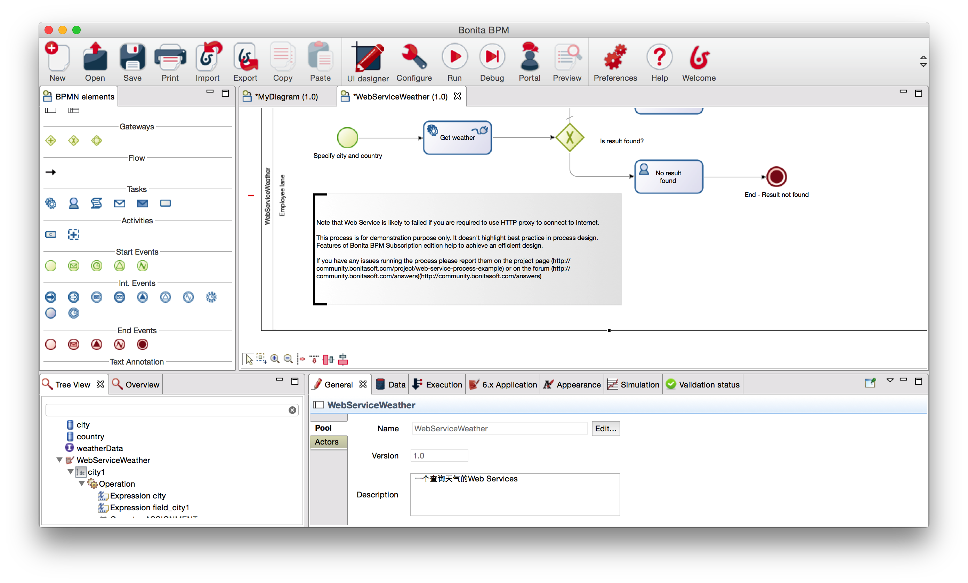This screenshot has height=583, width=968.
Task: Collapse the WebServiceWeather tree node
Action: (x=59, y=460)
